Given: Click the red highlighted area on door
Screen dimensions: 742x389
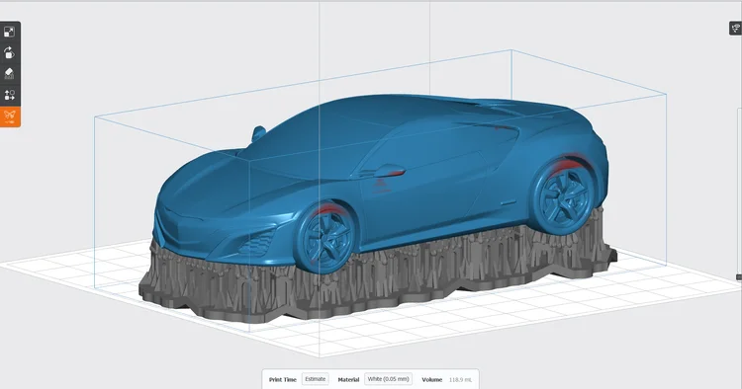Looking at the screenshot, I should pos(382,184).
